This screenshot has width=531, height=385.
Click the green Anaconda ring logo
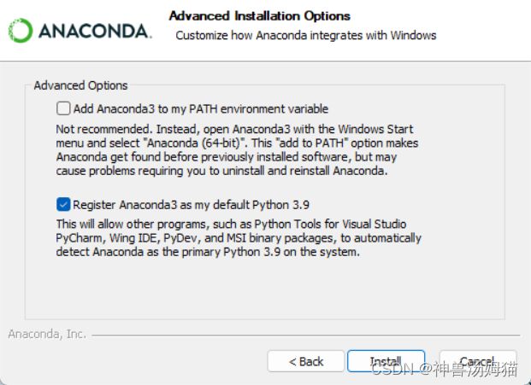[x=21, y=31]
